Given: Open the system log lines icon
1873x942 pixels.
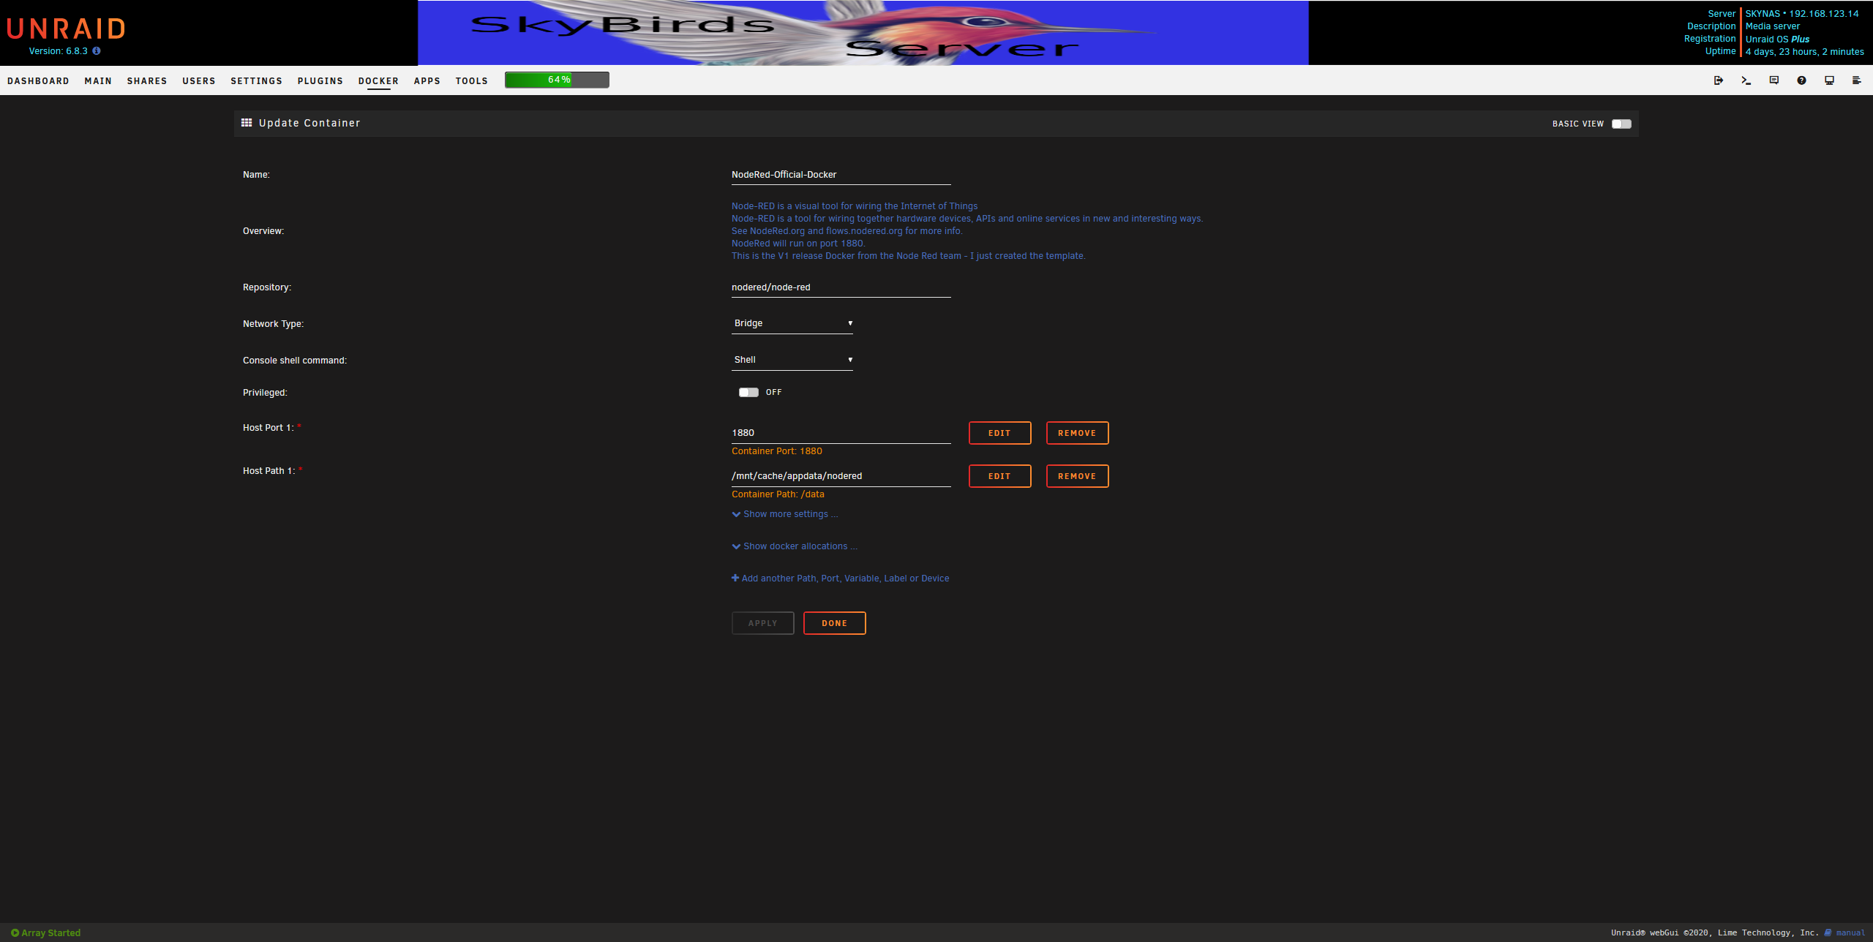Looking at the screenshot, I should click(1856, 80).
